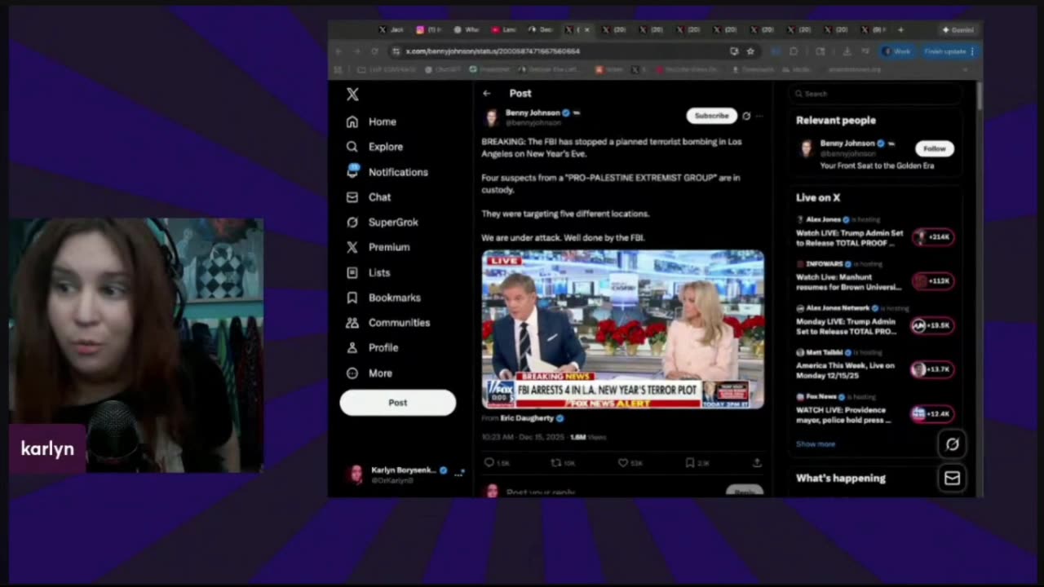Follow Benny Johnson in Relevant people
Image resolution: width=1044 pixels, height=587 pixels.
(x=935, y=148)
